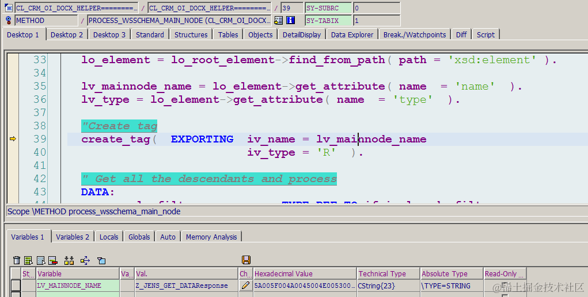588x297 pixels.
Task: Select the Structures tab
Action: click(x=191, y=35)
